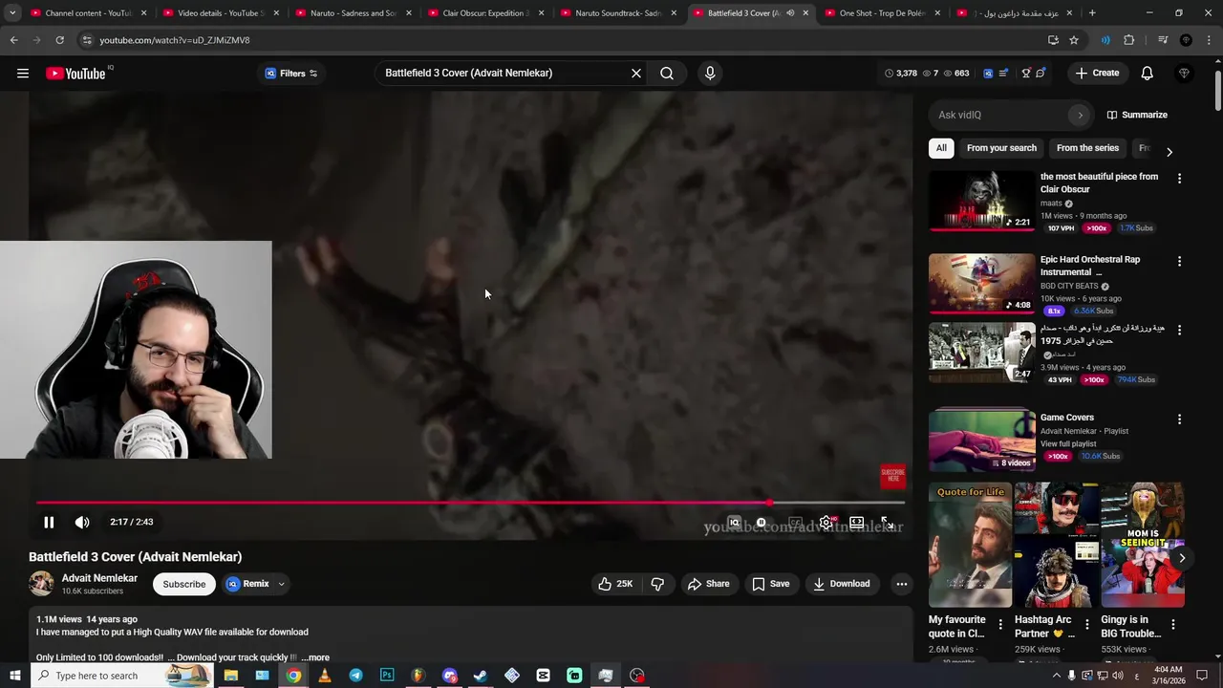The height and width of the screenshot is (688, 1223).
Task: Open VLC from the taskbar
Action: [x=324, y=676]
